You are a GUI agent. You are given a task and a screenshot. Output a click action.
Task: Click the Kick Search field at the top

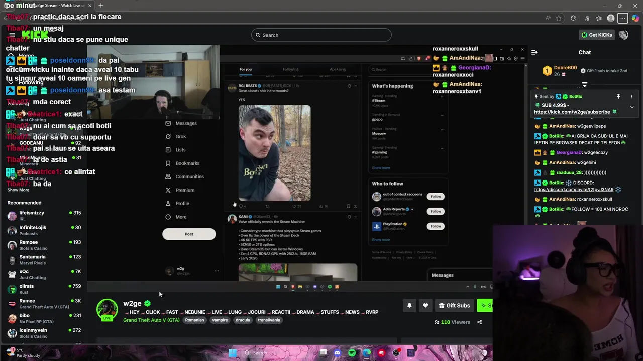tap(321, 35)
